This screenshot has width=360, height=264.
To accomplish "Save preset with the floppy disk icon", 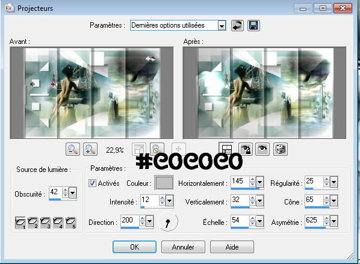I will [253, 25].
